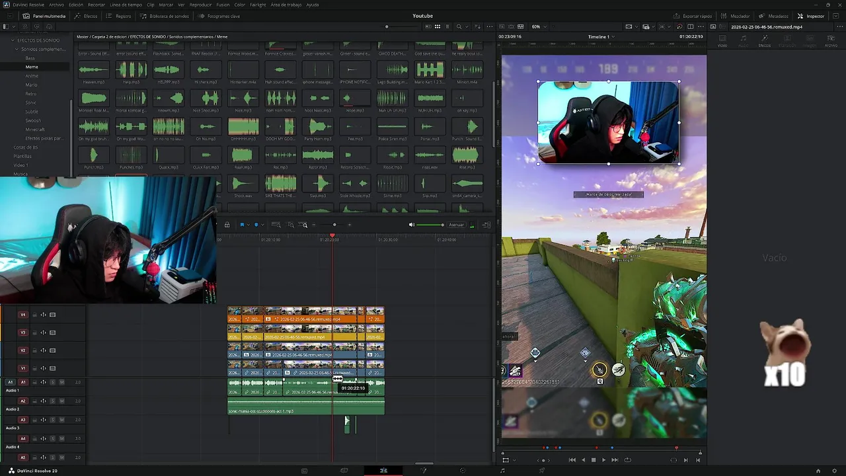Open the Inspector Efectos tab
Image resolution: width=846 pixels, height=476 pixels.
(x=765, y=41)
